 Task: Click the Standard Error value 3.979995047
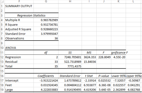(46, 34)
